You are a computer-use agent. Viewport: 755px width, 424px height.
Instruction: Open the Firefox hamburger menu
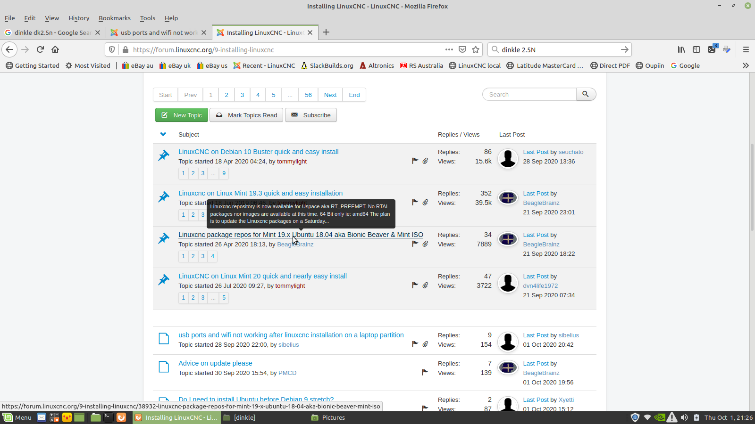click(746, 49)
